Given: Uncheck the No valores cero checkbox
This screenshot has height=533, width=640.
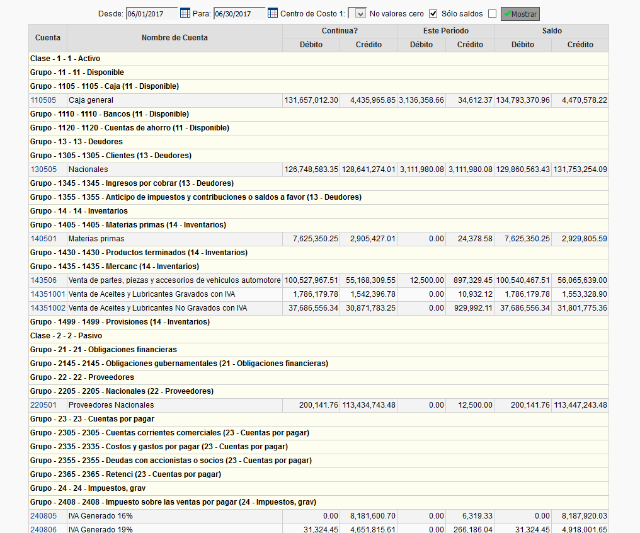Looking at the screenshot, I should coord(433,13).
